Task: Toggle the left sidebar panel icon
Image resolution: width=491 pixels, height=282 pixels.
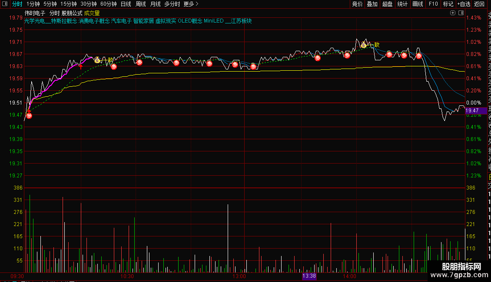Action: coord(5,4)
